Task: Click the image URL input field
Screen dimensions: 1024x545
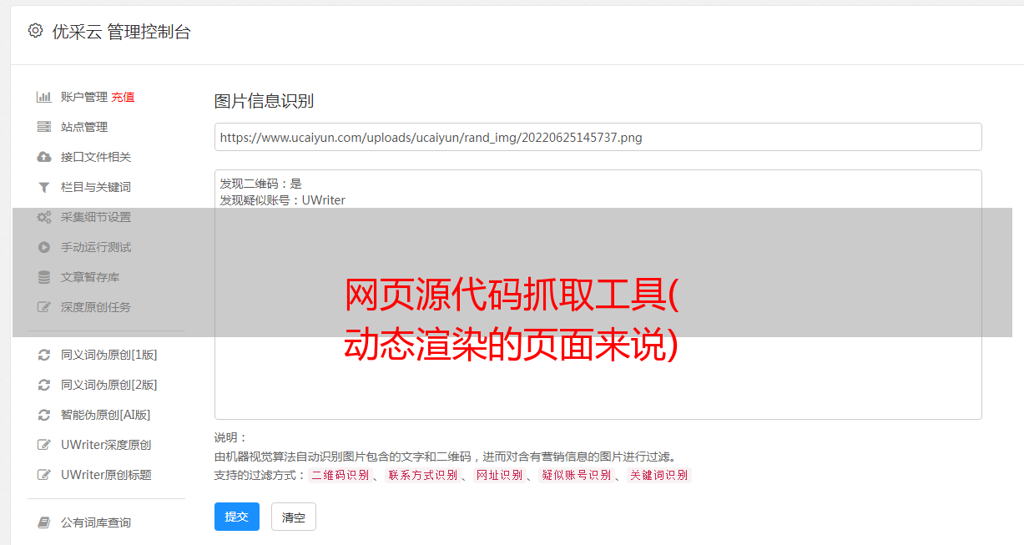Action: click(598, 137)
